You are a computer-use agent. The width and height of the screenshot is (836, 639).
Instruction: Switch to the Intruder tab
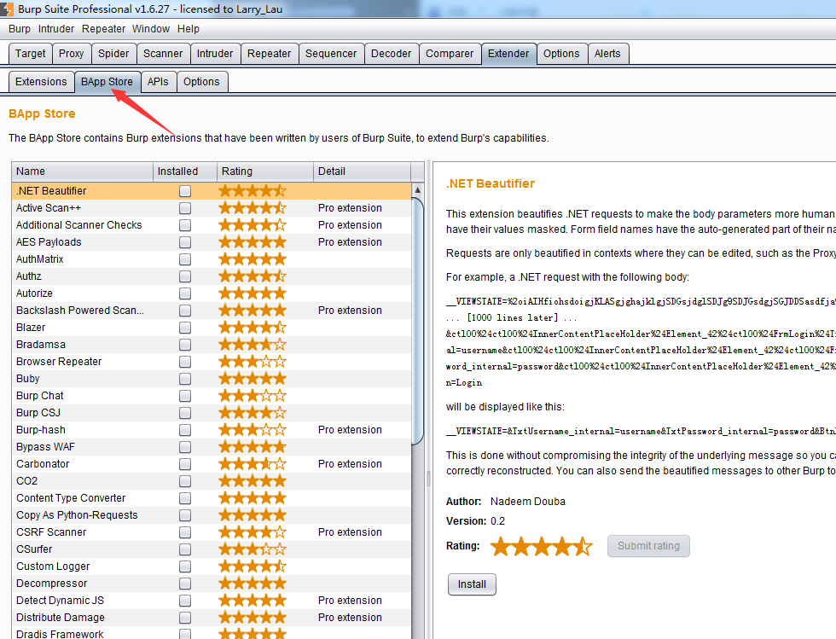click(x=215, y=54)
